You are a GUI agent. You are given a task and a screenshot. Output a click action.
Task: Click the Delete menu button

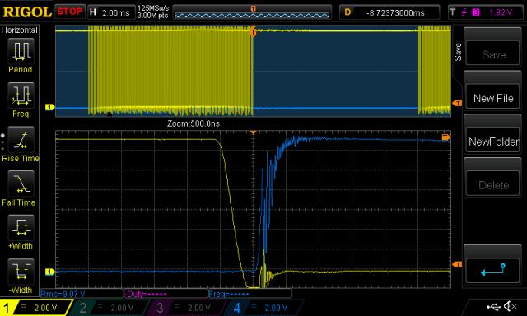tap(493, 184)
